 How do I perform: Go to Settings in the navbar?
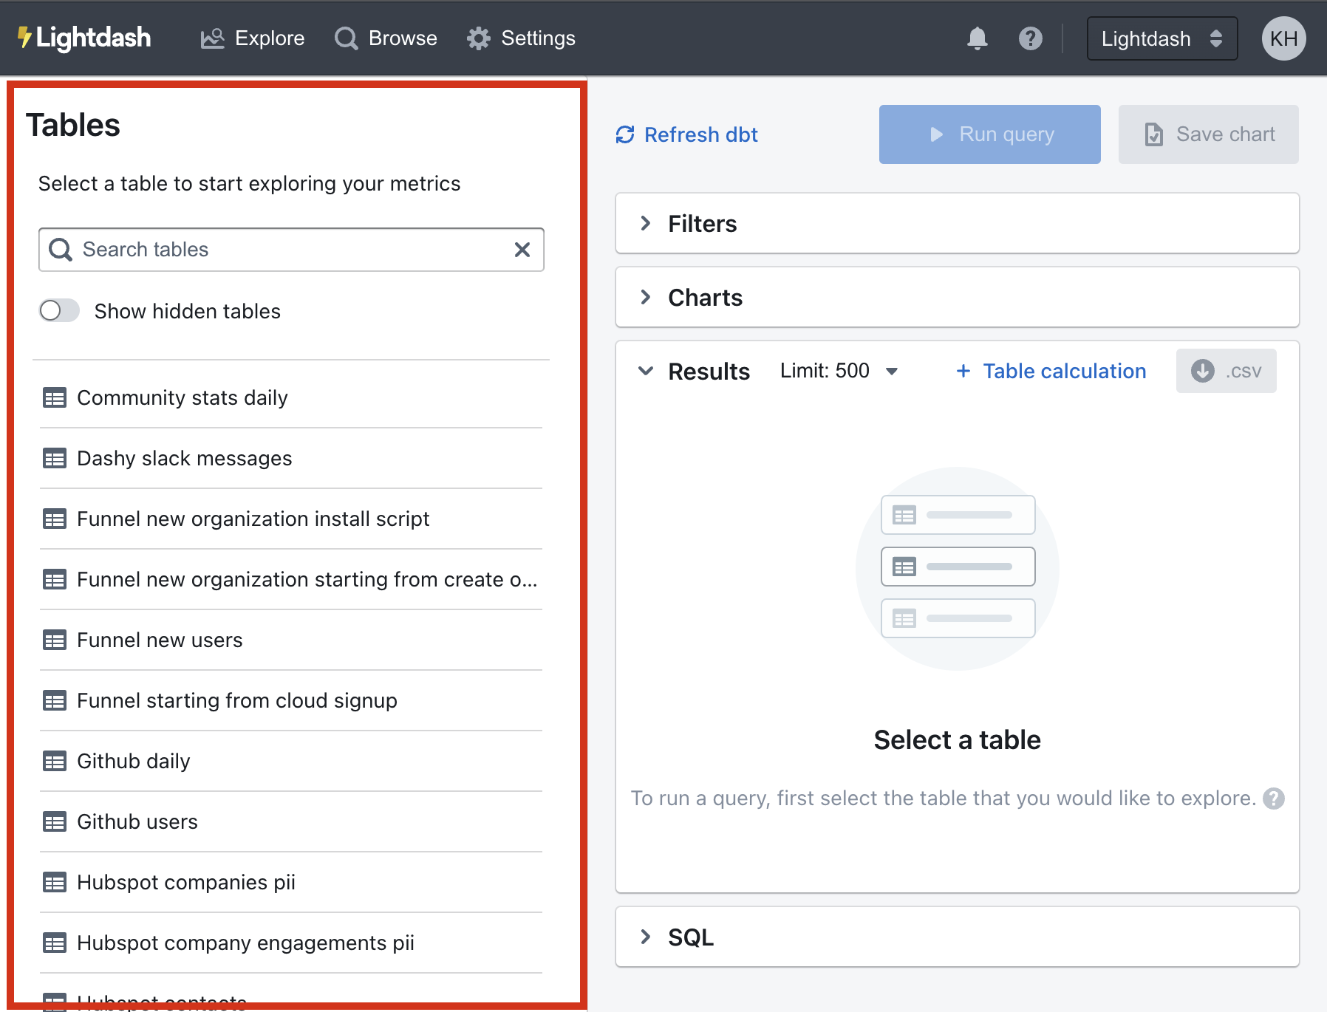coord(521,38)
